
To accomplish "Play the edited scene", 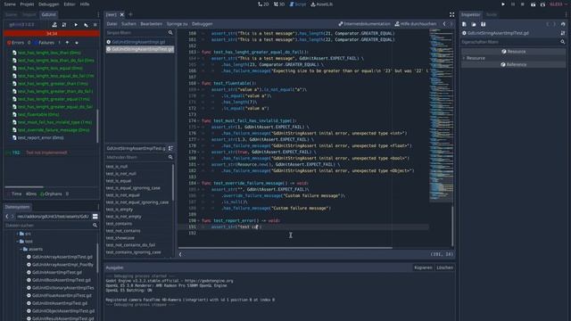I will [x=533, y=4].
